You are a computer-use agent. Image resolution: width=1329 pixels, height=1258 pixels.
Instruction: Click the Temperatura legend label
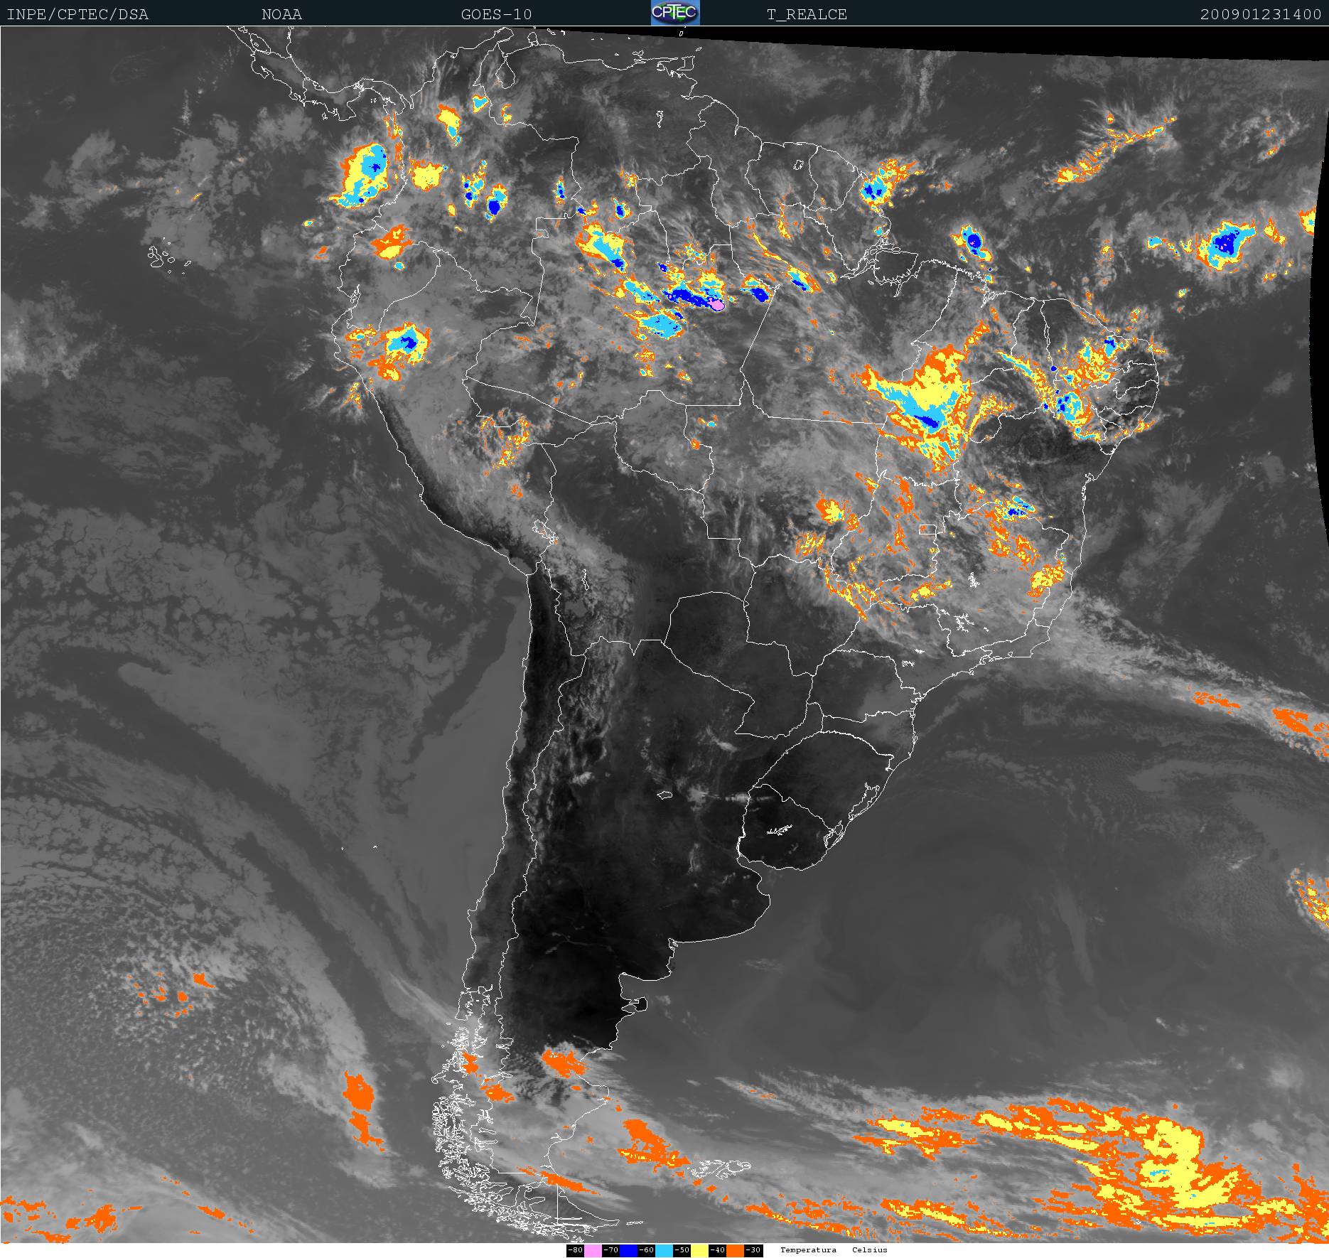pyautogui.click(x=808, y=1250)
